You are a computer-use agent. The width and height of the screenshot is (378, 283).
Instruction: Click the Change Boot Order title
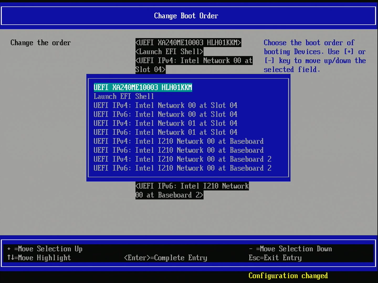click(x=186, y=16)
